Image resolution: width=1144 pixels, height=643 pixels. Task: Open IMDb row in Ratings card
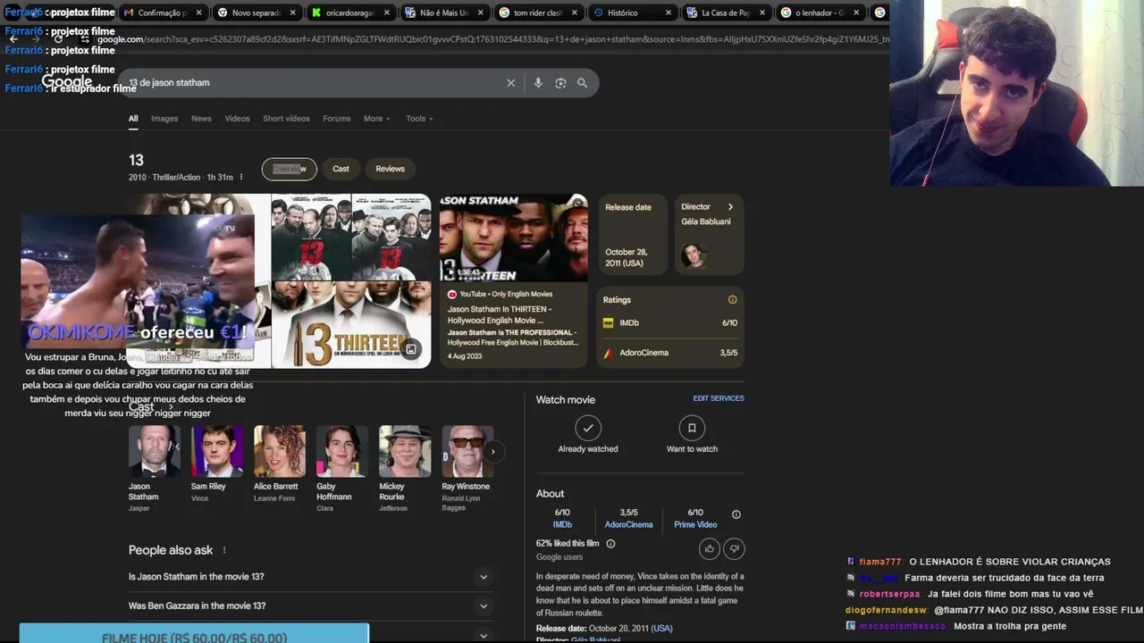click(670, 323)
